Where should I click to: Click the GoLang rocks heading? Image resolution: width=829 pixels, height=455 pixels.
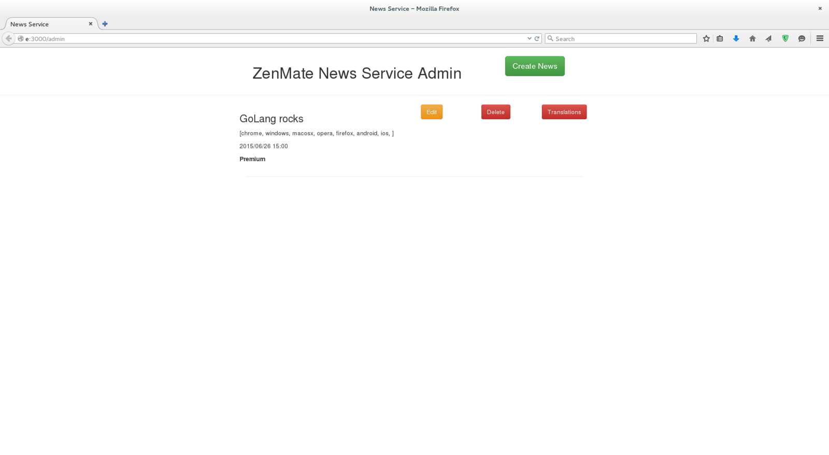pos(271,119)
